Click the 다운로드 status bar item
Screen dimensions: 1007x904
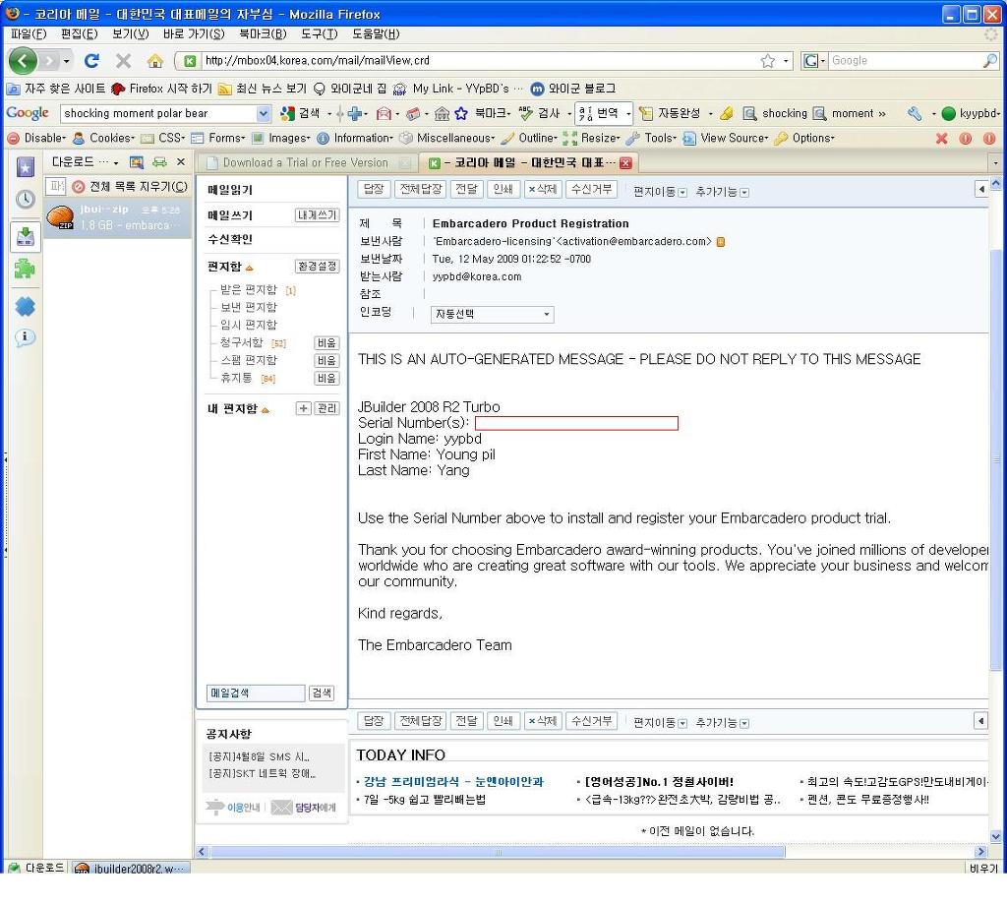pyautogui.click(x=36, y=868)
